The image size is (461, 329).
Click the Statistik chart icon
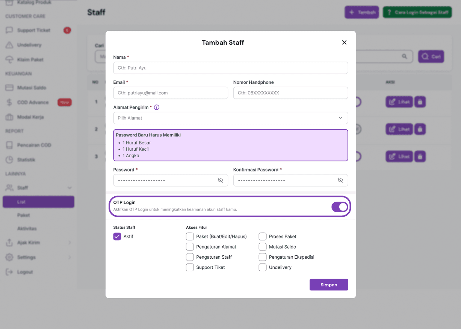(9, 160)
